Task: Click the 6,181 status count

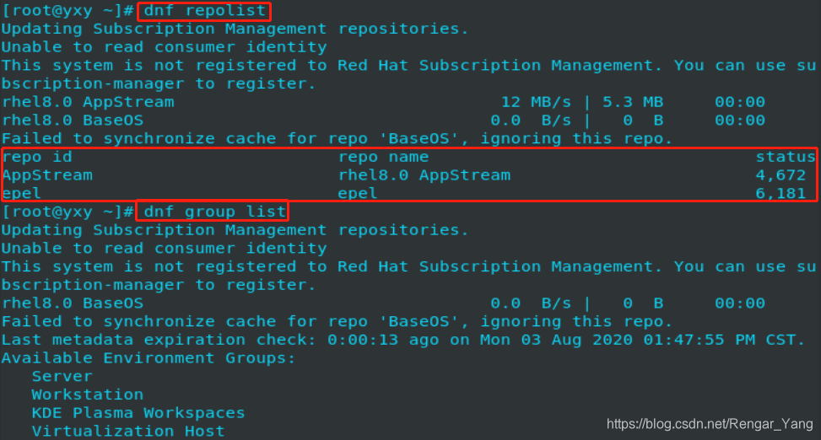Action: (x=780, y=193)
